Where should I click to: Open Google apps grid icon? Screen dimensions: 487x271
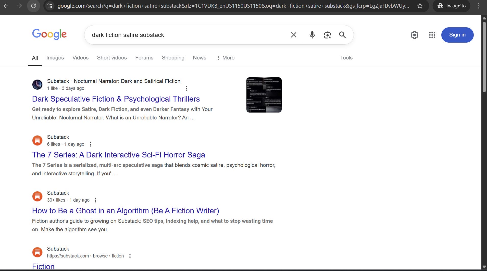pos(432,35)
